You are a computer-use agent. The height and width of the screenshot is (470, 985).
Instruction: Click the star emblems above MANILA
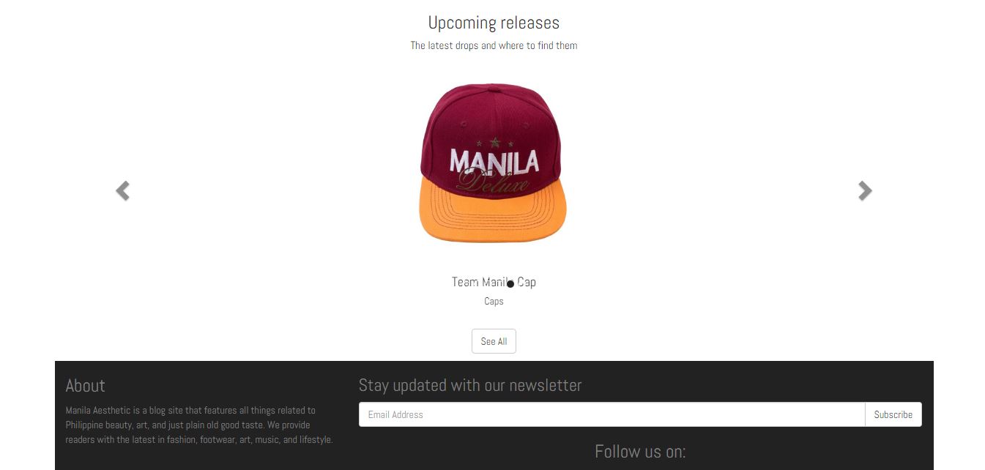click(x=494, y=142)
